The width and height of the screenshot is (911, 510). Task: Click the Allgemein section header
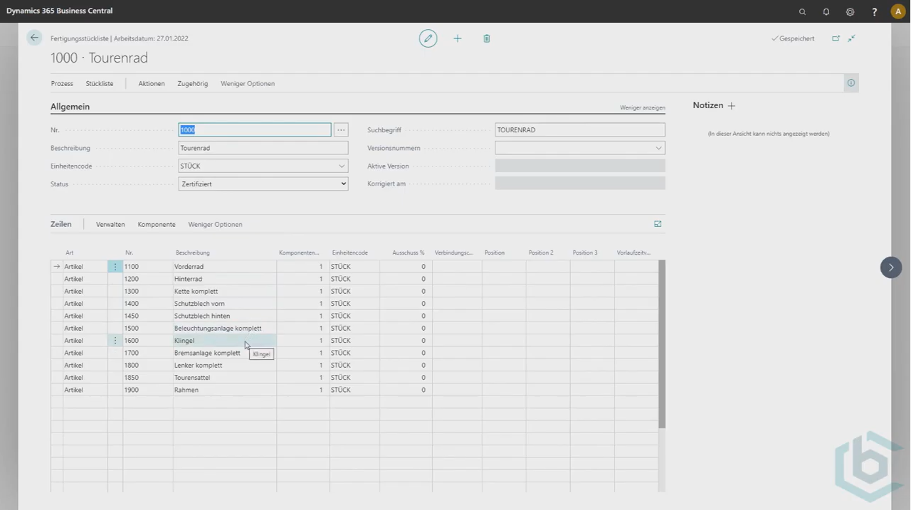click(x=70, y=107)
